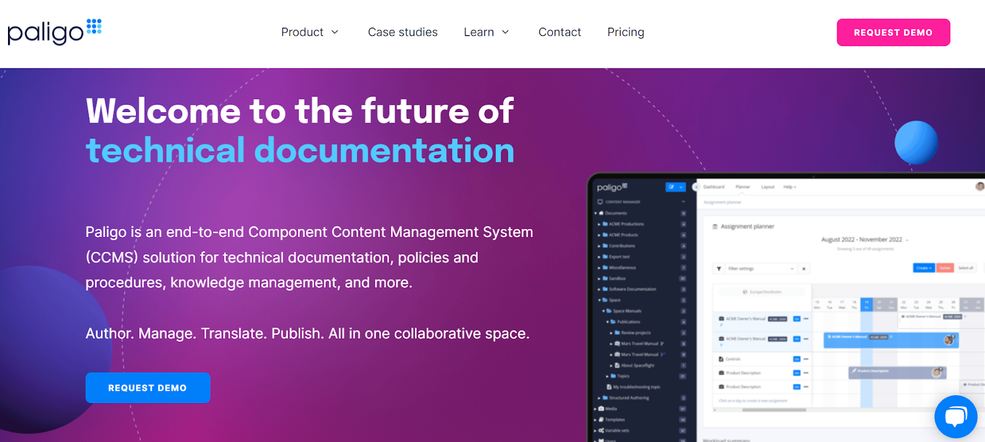Collapse the Publications folder
The height and width of the screenshot is (442, 985).
pyautogui.click(x=607, y=322)
